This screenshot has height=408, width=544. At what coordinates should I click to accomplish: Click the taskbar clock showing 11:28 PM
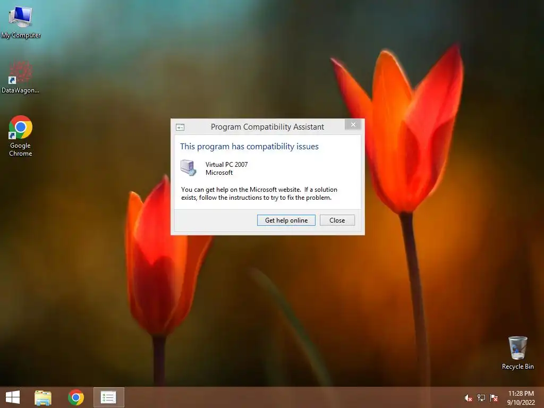[521, 398]
